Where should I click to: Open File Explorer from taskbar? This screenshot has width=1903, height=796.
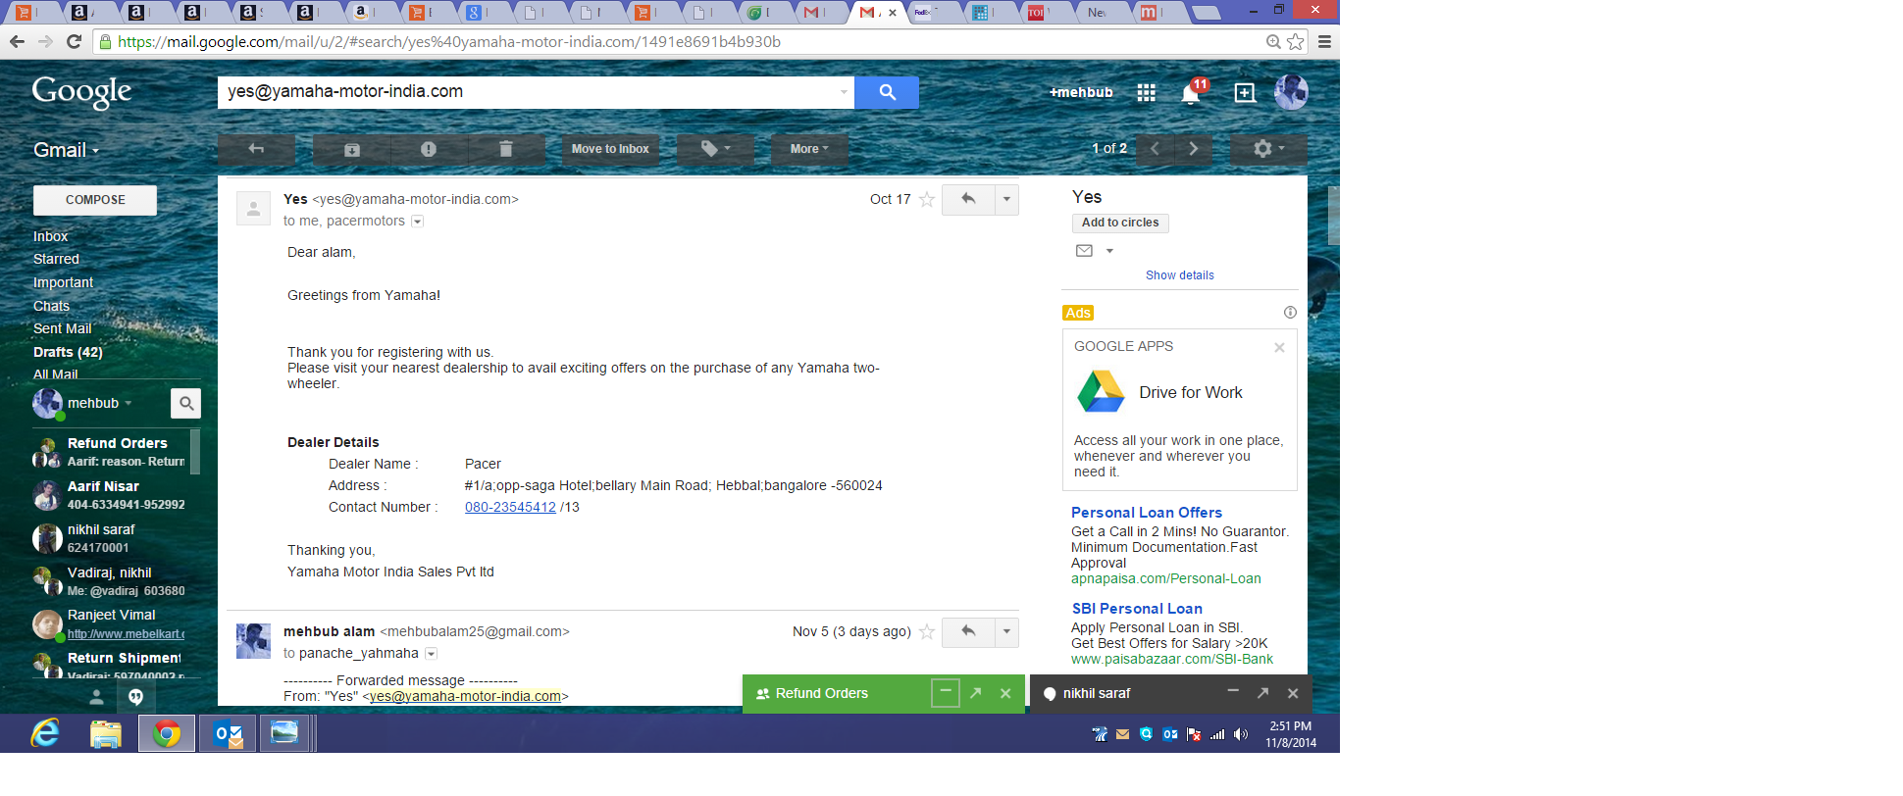tap(106, 733)
